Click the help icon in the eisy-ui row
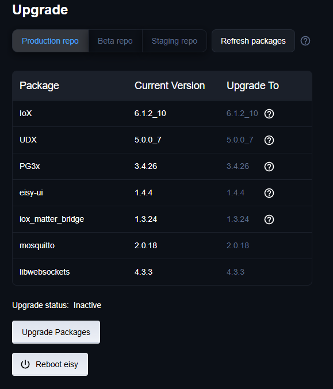 tap(269, 193)
